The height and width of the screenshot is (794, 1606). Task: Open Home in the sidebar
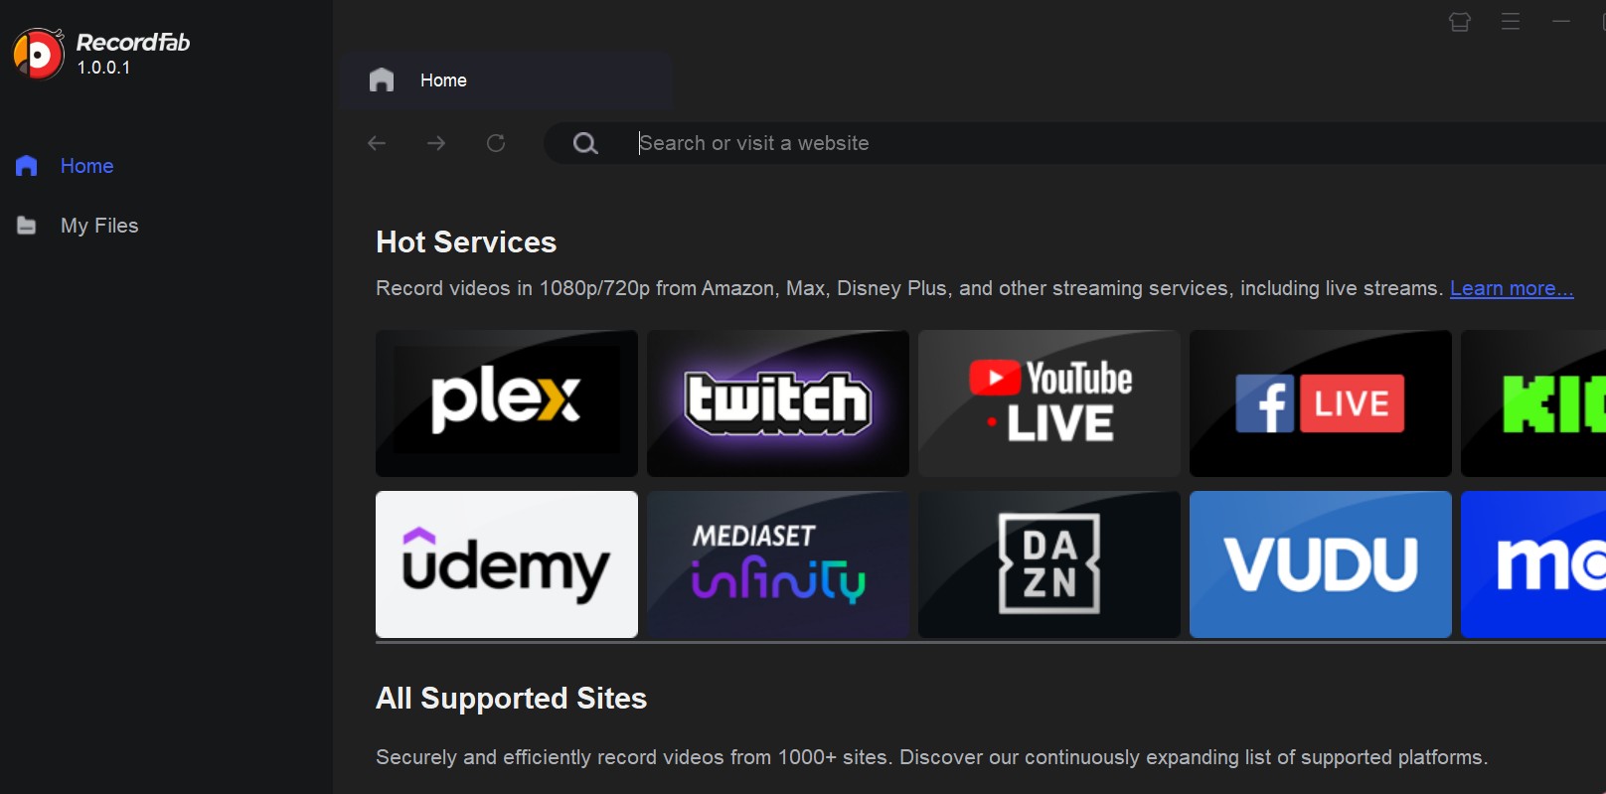[x=86, y=166]
